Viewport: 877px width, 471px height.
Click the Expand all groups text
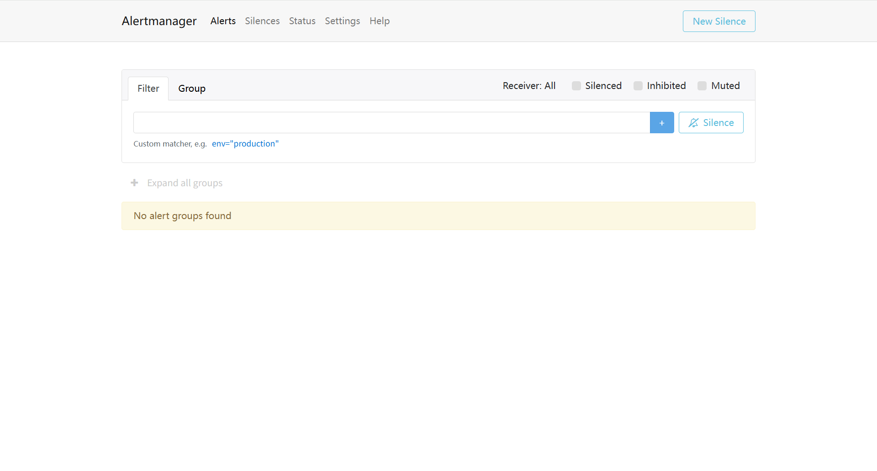click(x=185, y=183)
